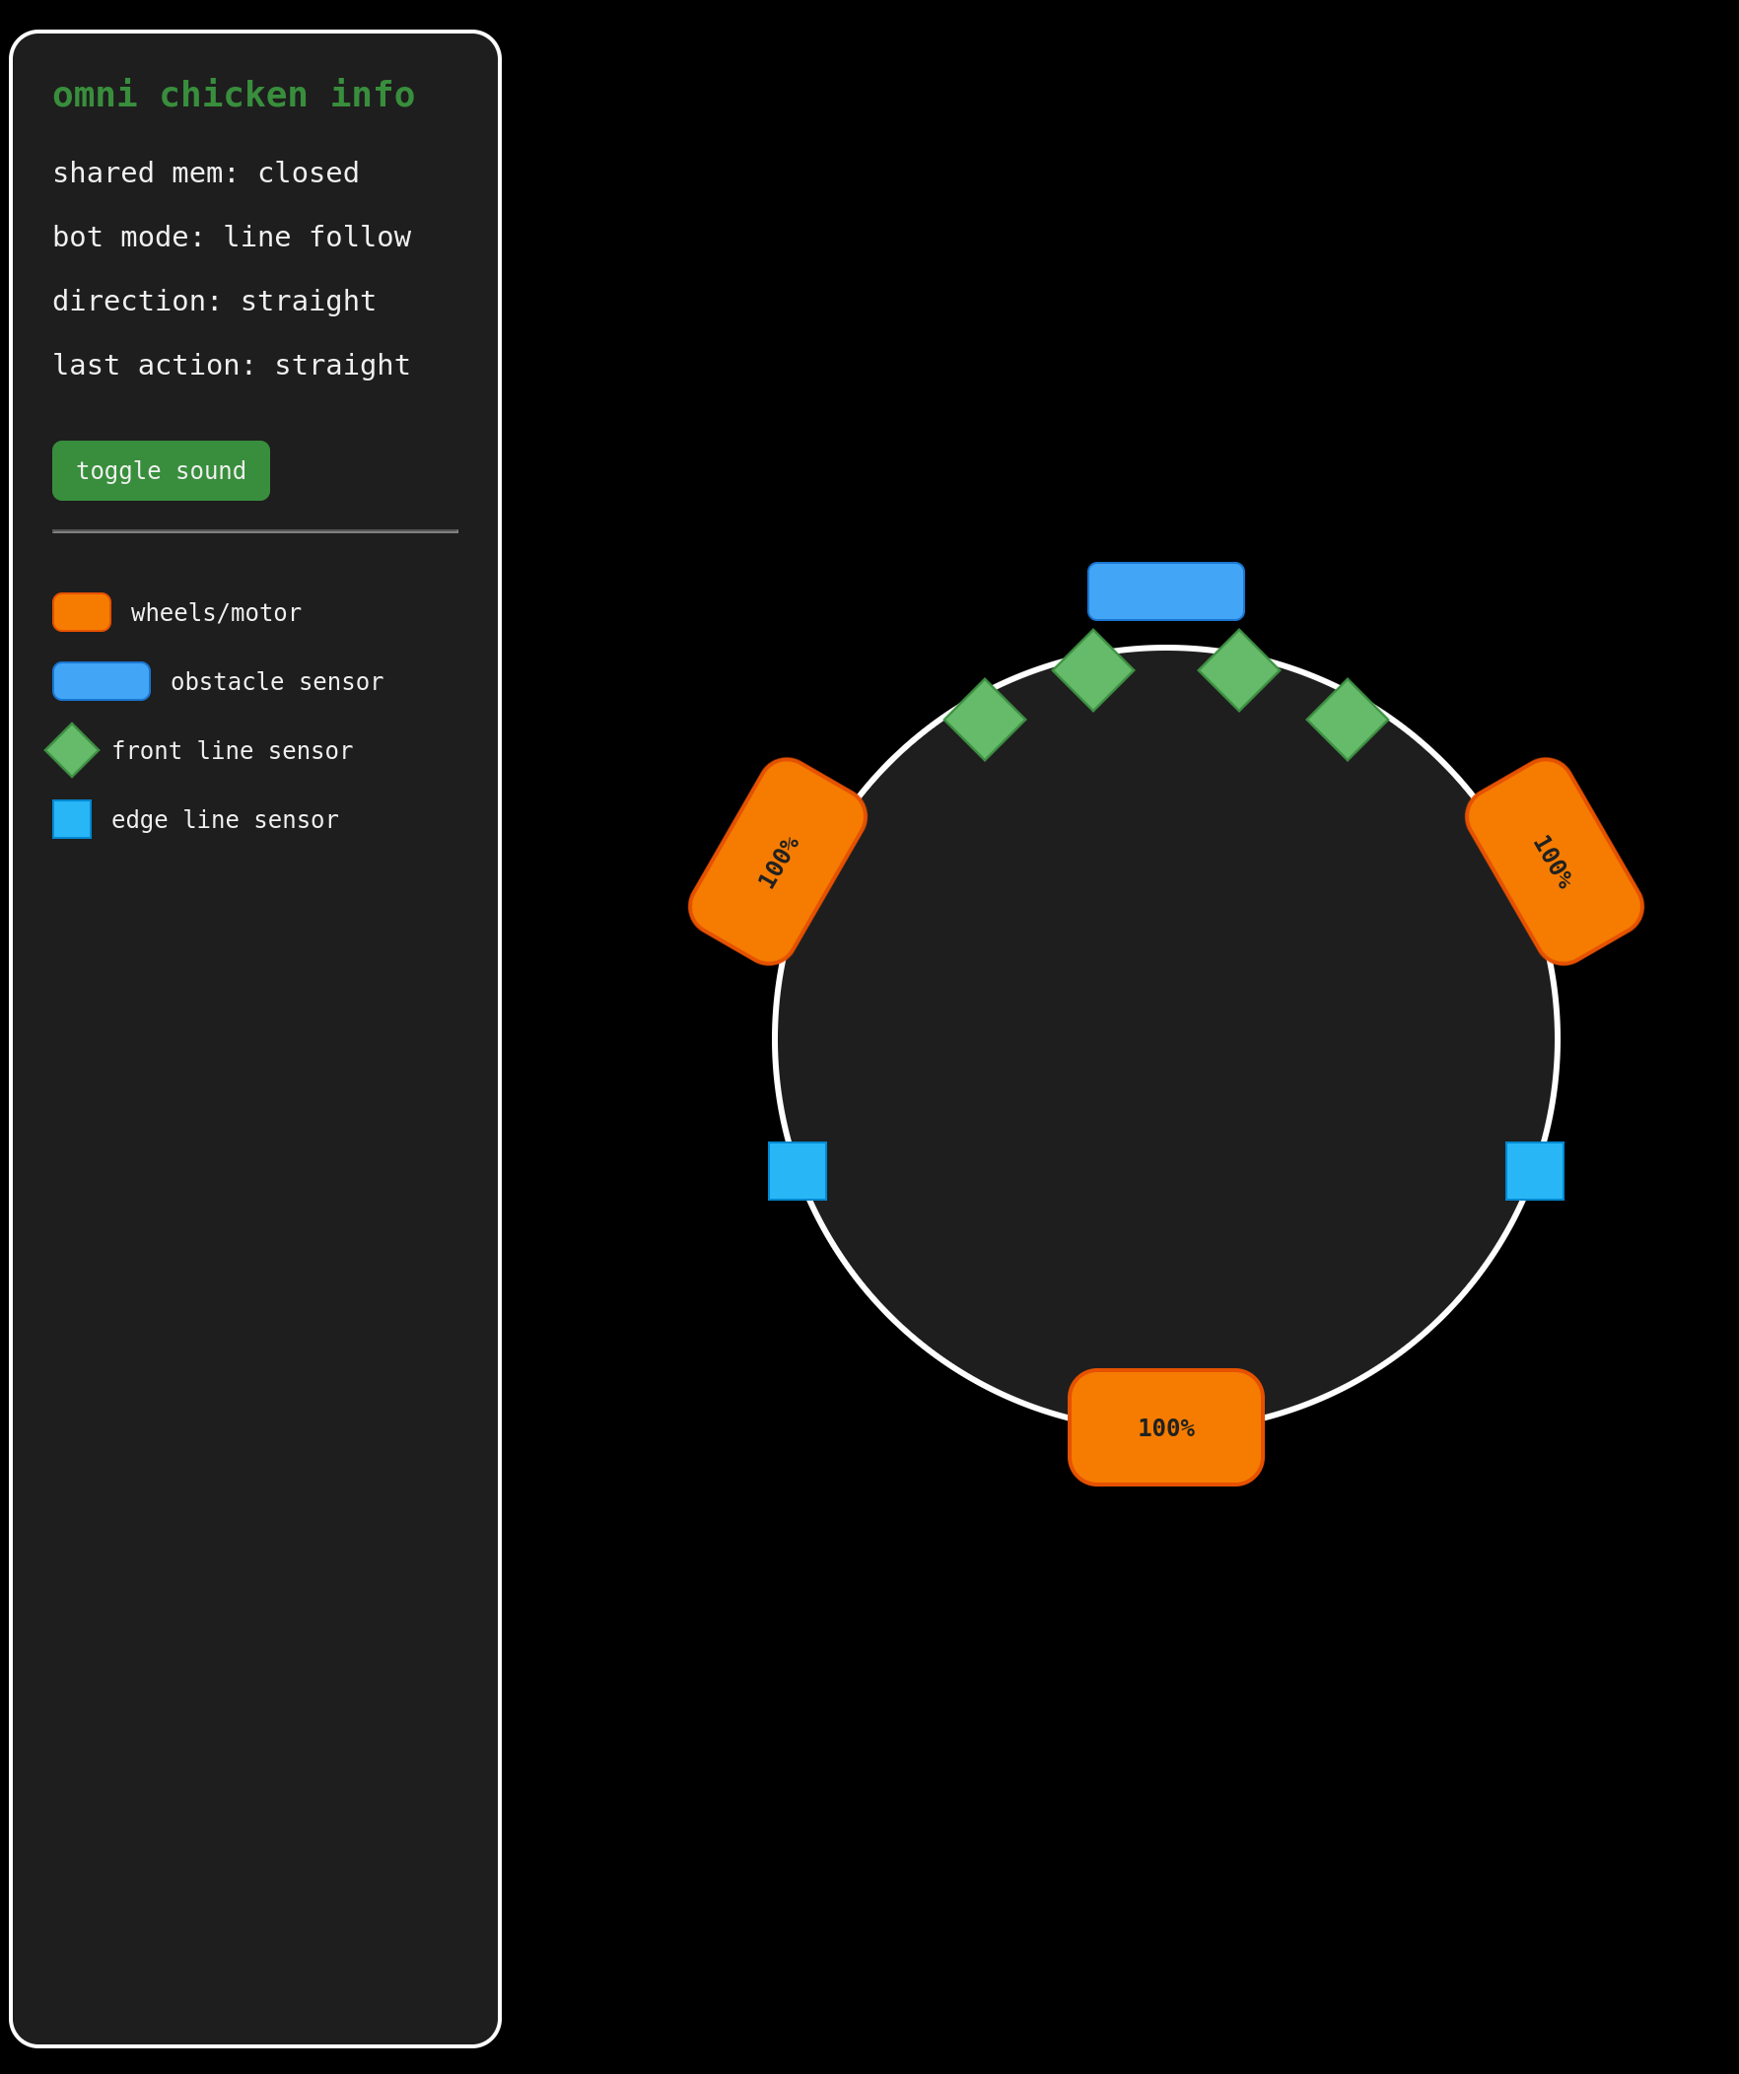Select the inner-left front line sensor diamond
This screenshot has height=2074, width=1739.
coord(1093,669)
